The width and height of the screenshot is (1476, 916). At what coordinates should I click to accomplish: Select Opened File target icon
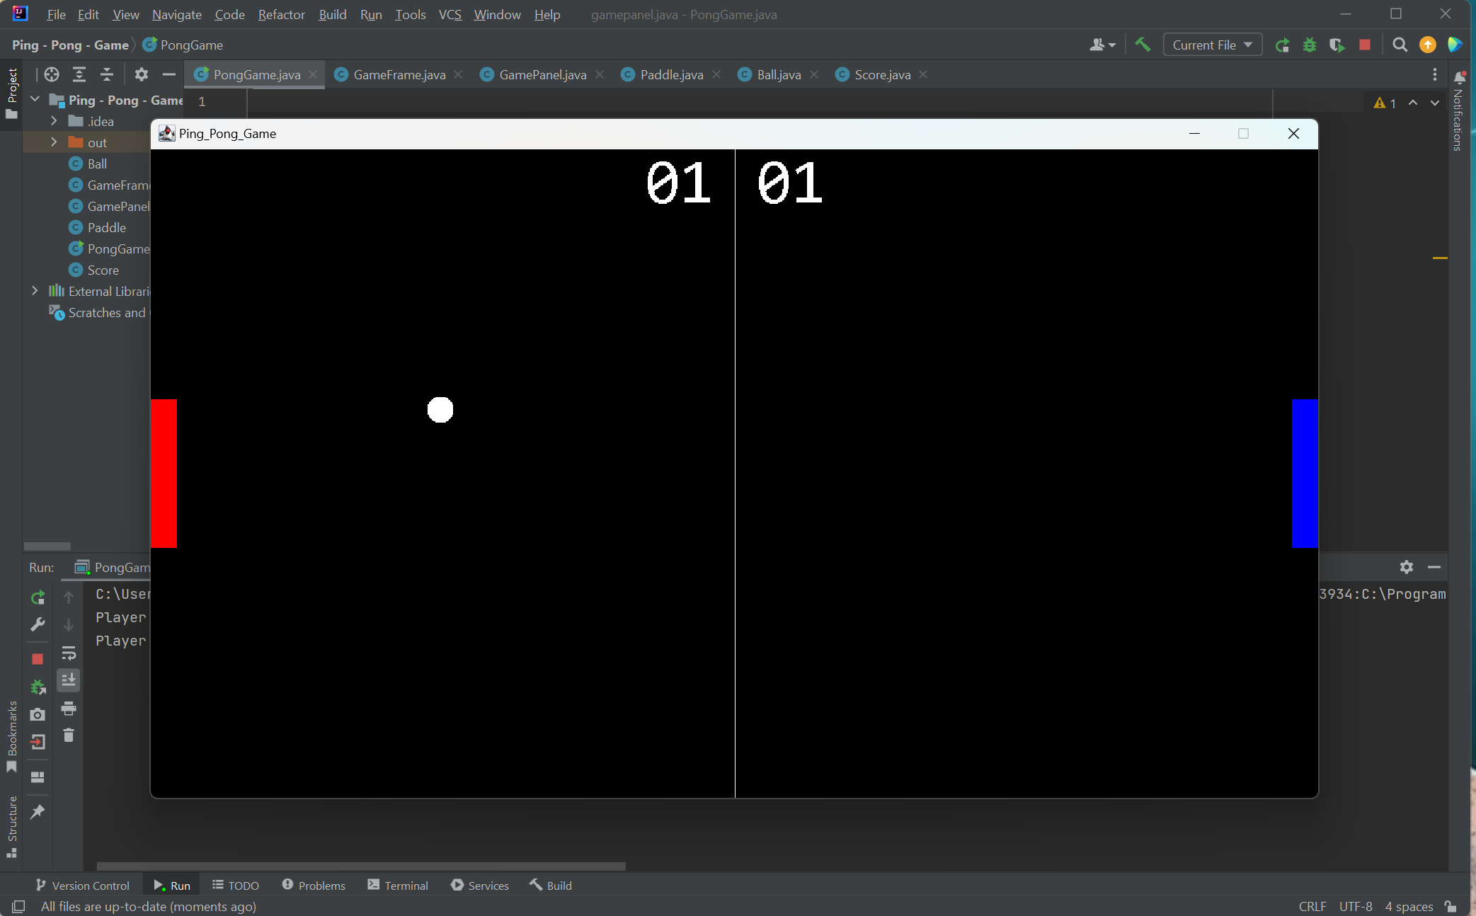click(52, 74)
